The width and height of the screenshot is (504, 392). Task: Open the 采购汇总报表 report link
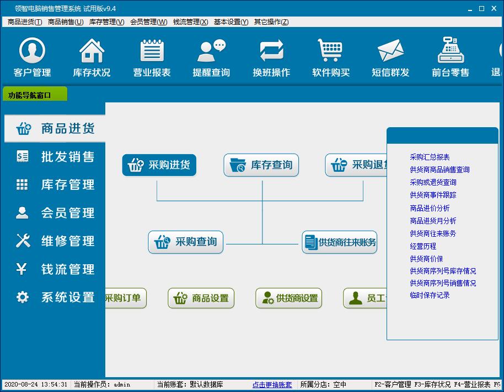point(430,157)
